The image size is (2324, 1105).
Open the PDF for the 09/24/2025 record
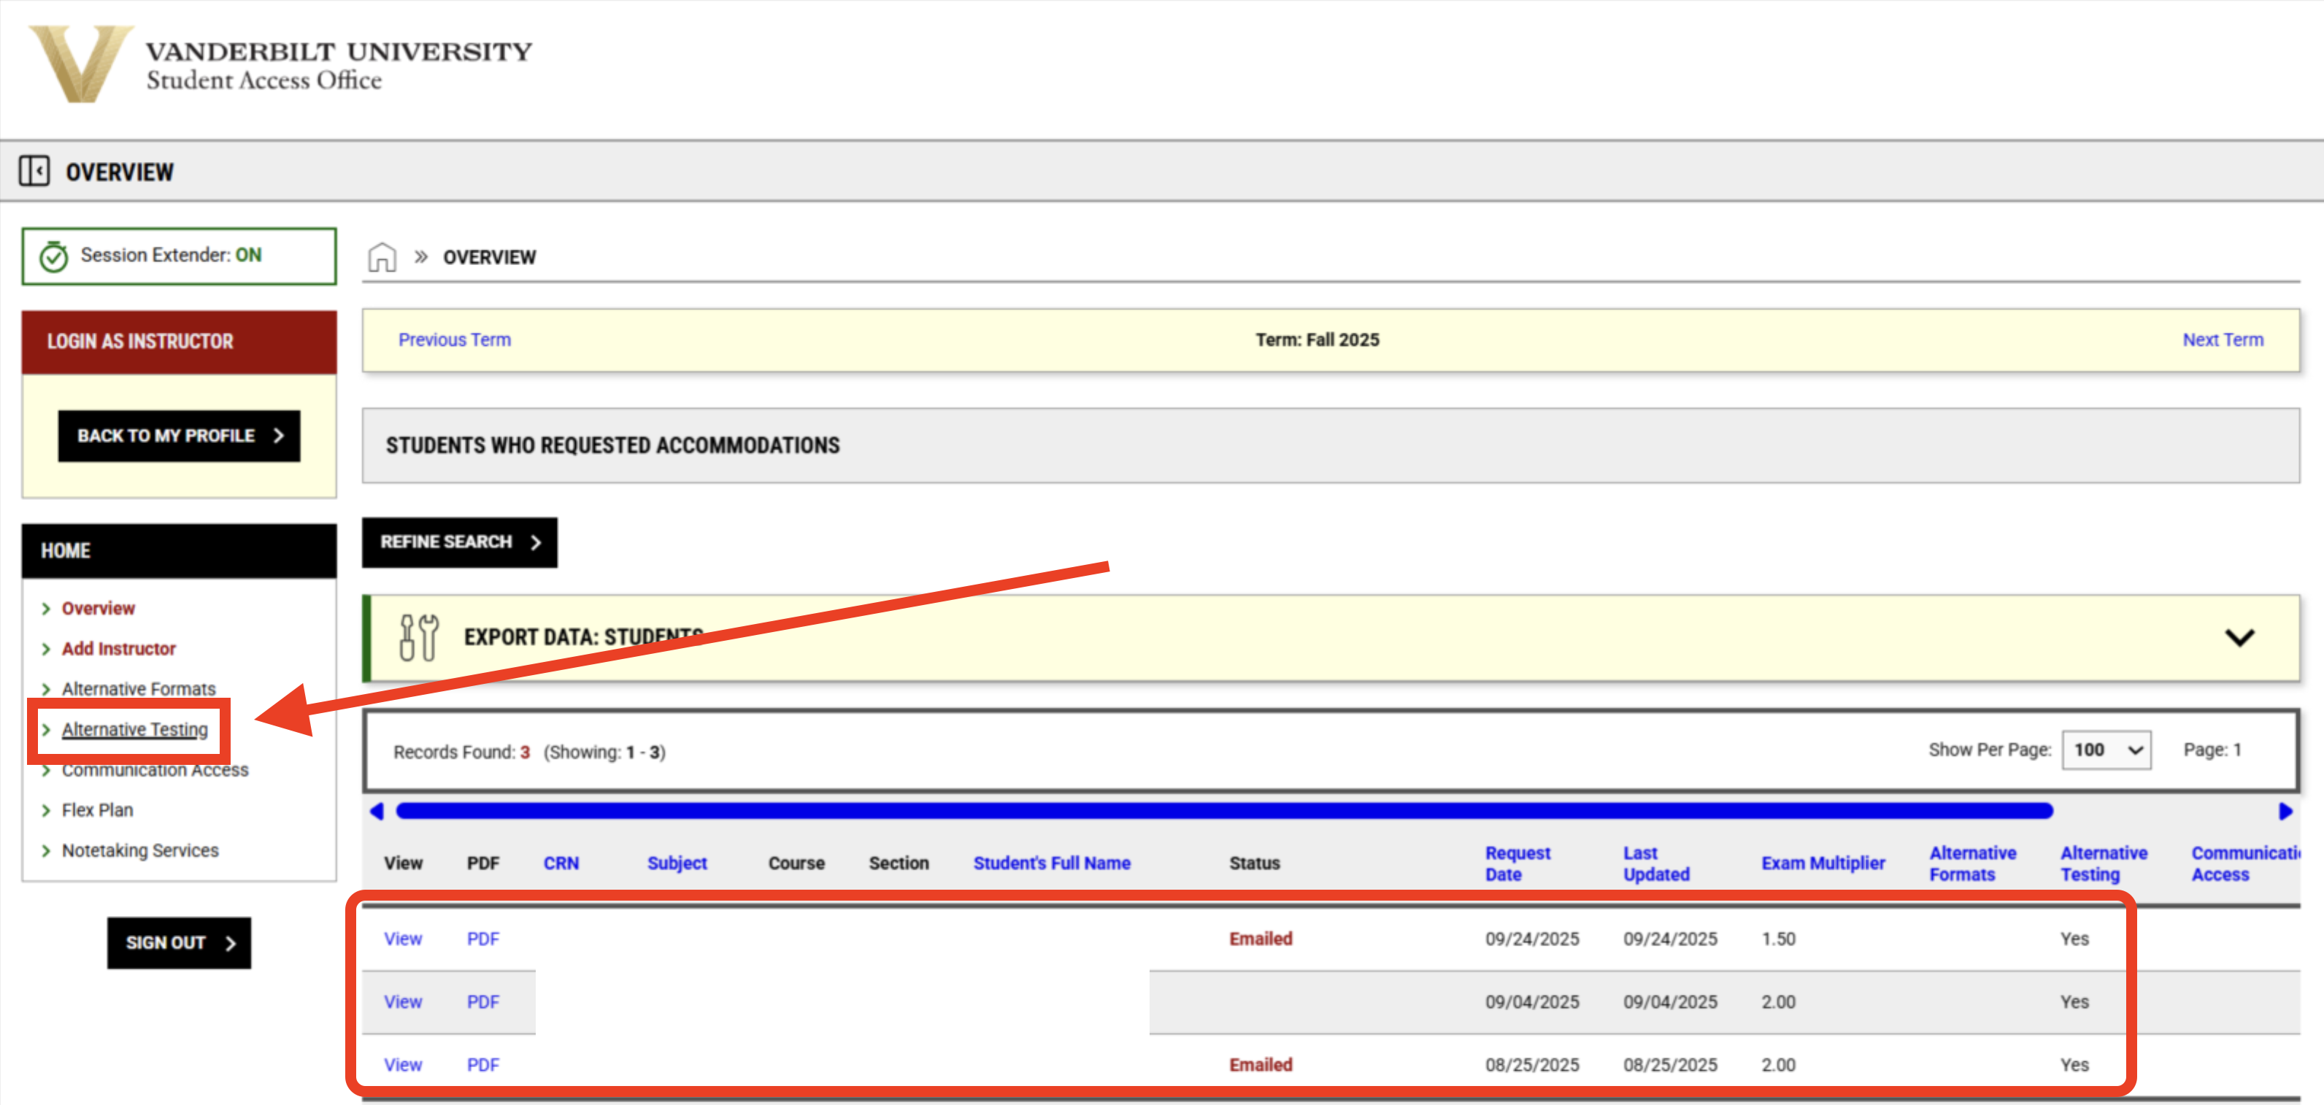tap(482, 938)
